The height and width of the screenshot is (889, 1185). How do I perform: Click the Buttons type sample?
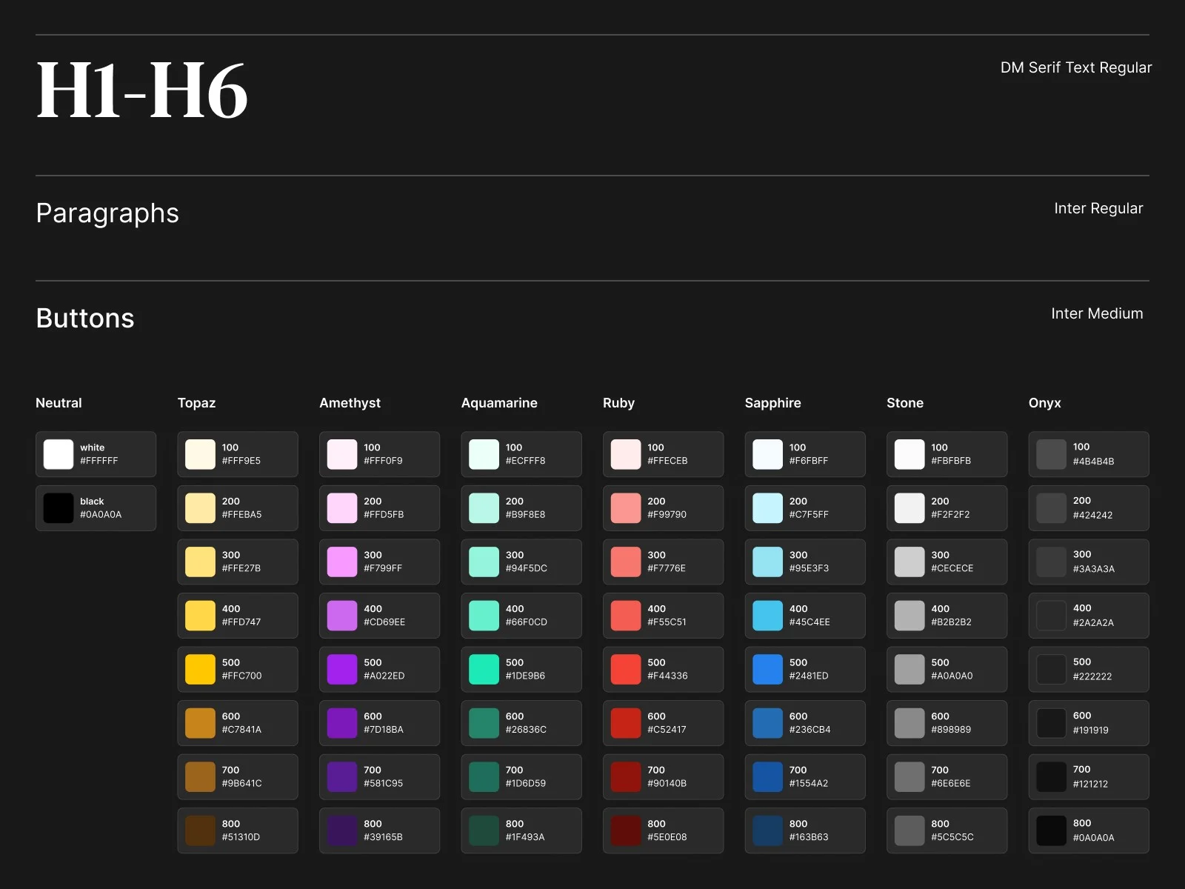coord(85,319)
